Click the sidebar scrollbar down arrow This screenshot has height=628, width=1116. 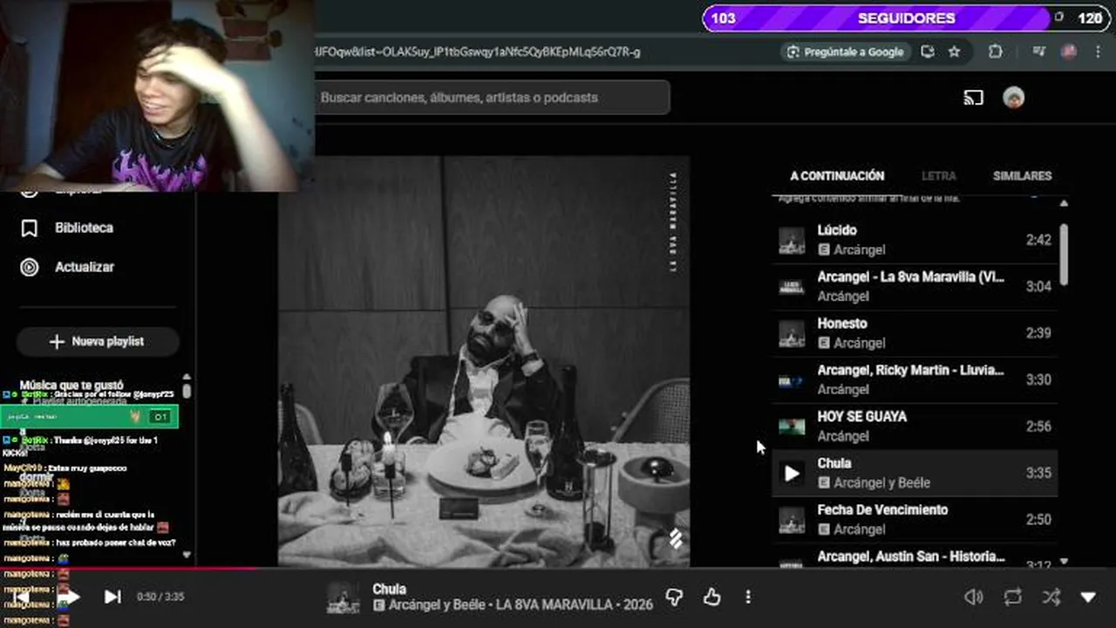(187, 554)
